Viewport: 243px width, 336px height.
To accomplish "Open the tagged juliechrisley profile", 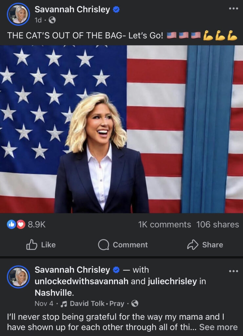I will (172, 281).
